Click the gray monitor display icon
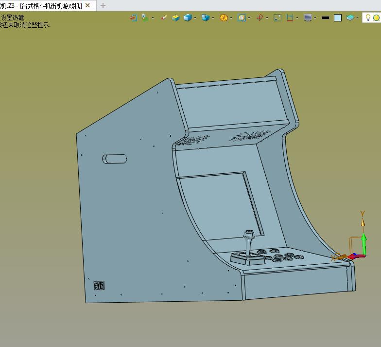This screenshot has height=347, width=381. 308,18
